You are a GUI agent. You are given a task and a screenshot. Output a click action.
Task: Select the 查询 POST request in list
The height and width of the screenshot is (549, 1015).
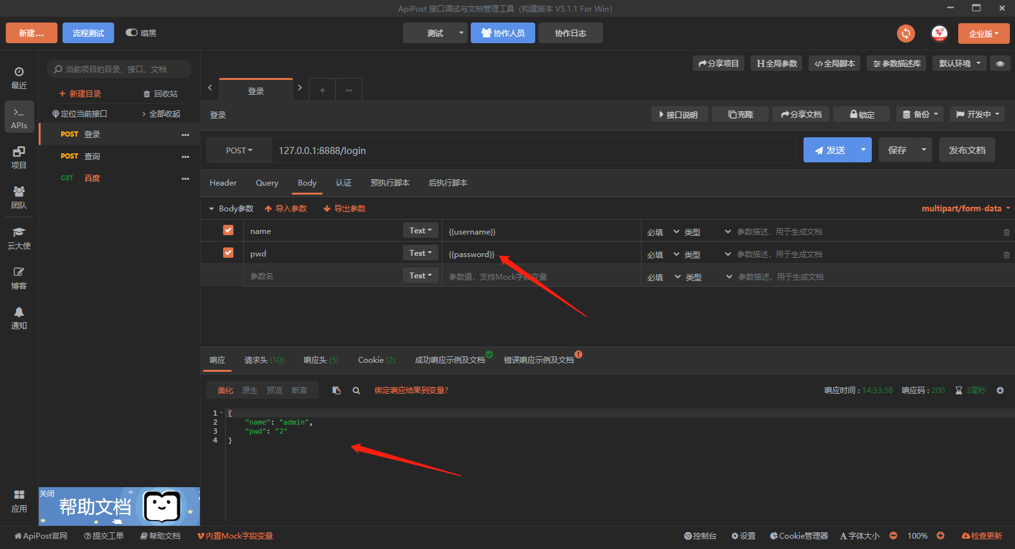pos(119,157)
